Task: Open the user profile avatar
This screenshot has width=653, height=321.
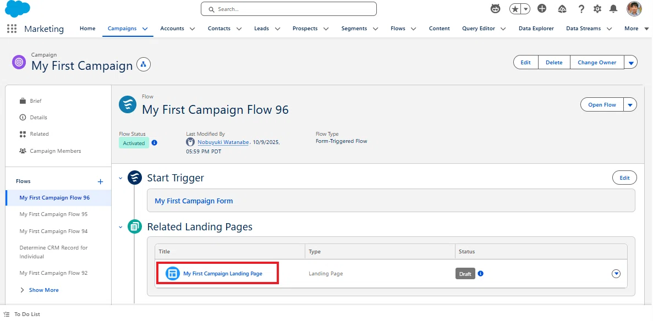Action: tap(634, 9)
